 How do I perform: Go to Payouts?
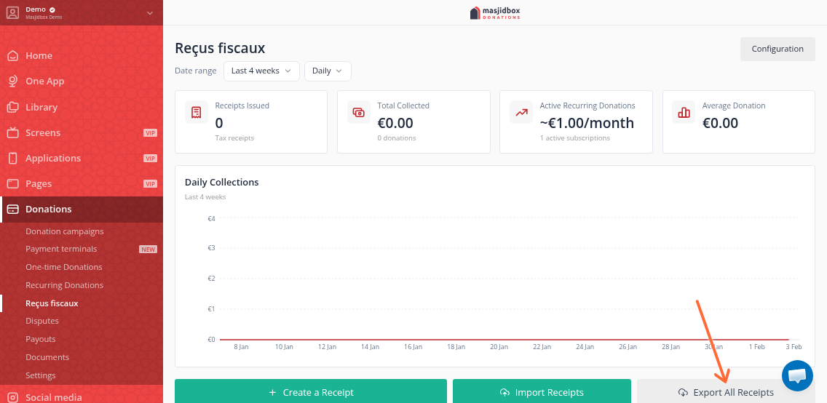41,339
